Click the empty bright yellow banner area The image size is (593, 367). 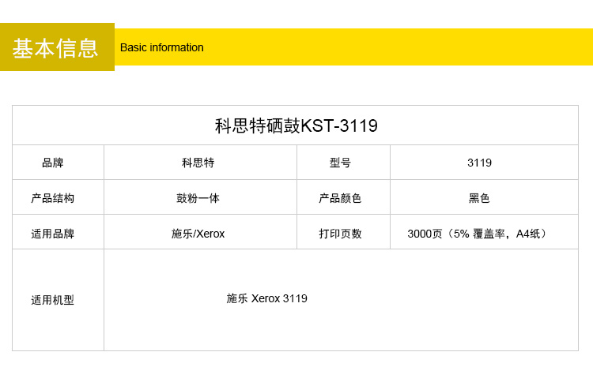[395, 47]
